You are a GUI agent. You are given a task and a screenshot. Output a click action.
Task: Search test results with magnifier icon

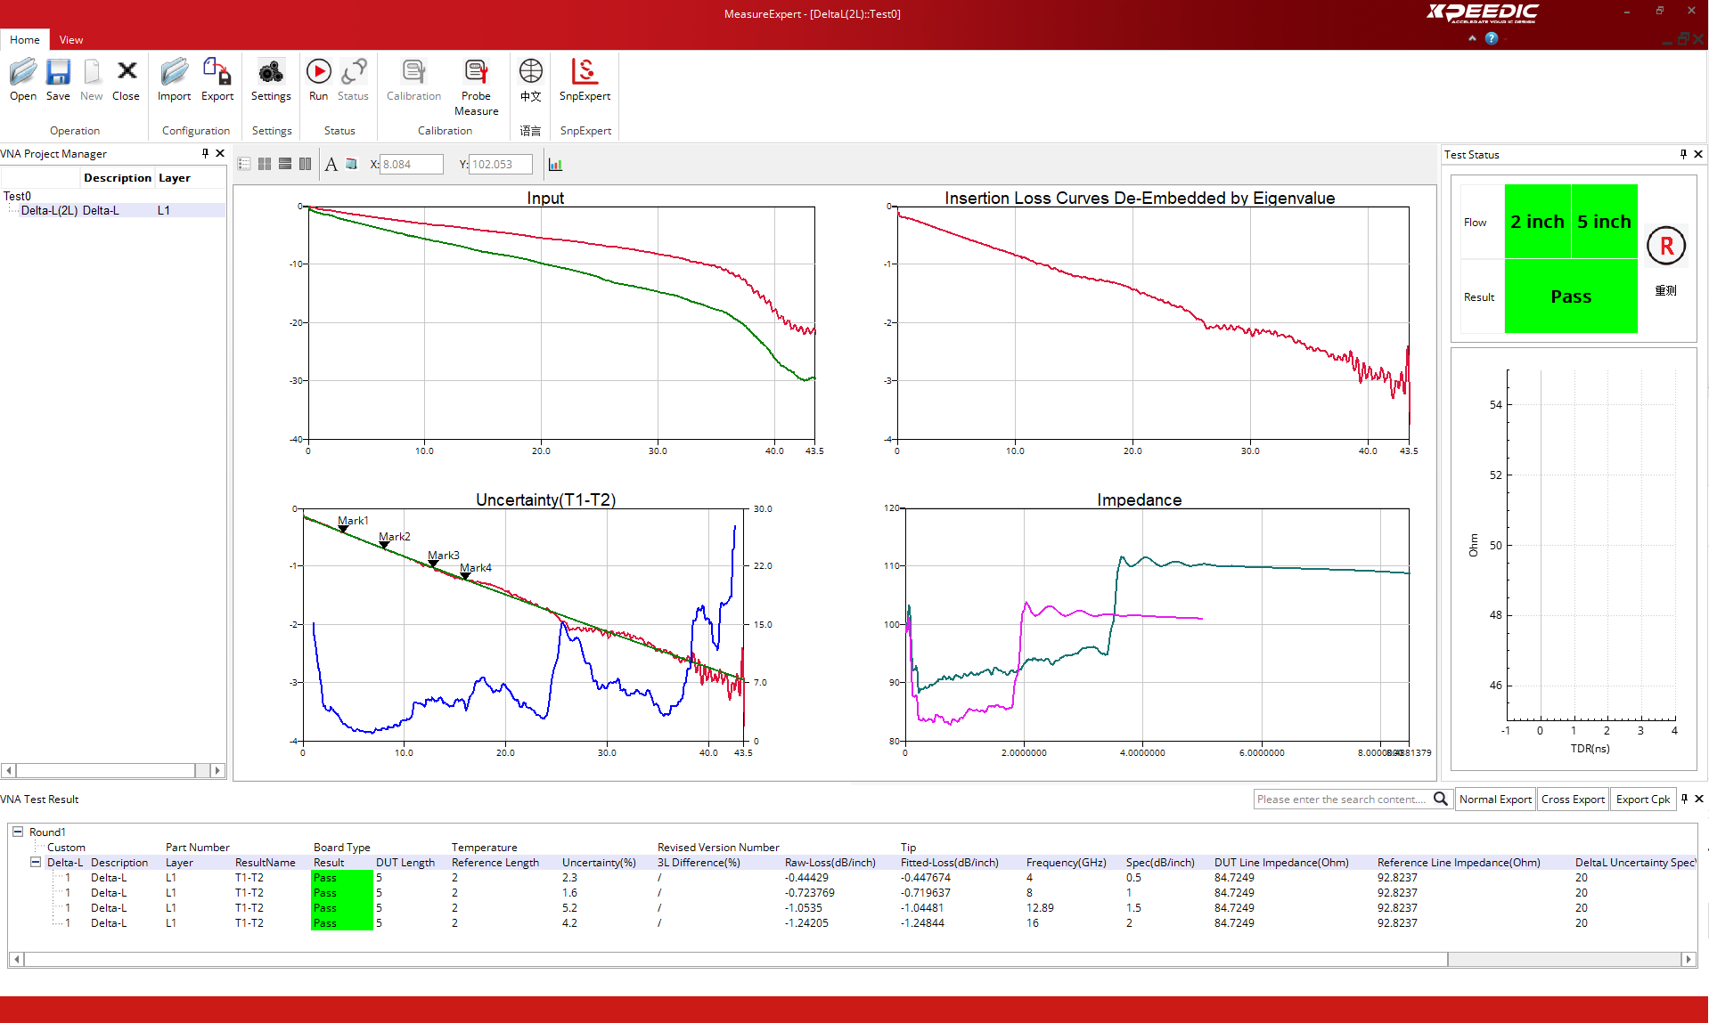(x=1440, y=799)
